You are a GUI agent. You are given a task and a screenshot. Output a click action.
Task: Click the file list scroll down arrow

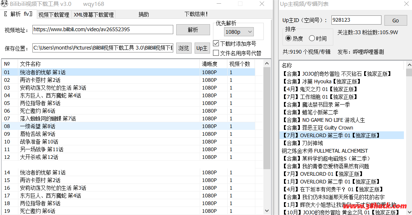coord(267,211)
